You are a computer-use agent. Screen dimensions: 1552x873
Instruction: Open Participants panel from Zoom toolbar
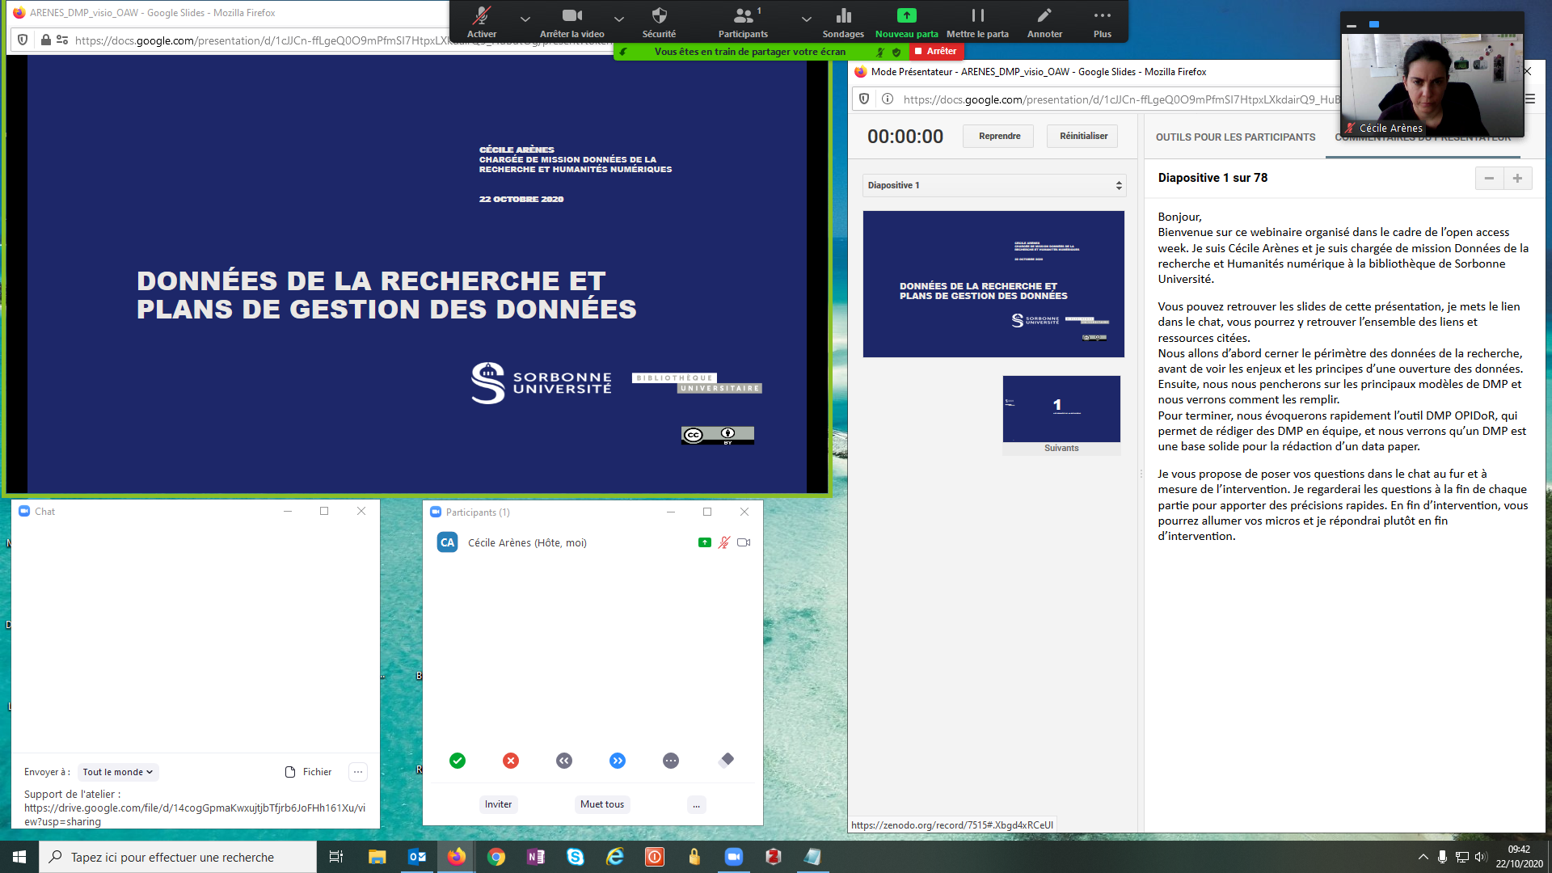pos(743,22)
